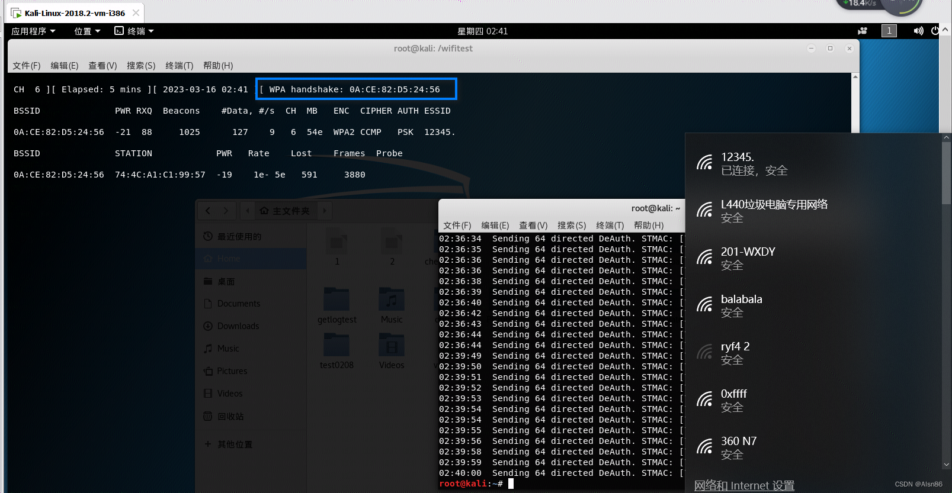Open 文件(F) menu in root@kali:~ terminal
The width and height of the screenshot is (952, 493).
click(457, 225)
